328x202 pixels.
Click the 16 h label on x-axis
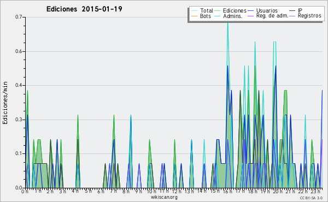coord(227,191)
